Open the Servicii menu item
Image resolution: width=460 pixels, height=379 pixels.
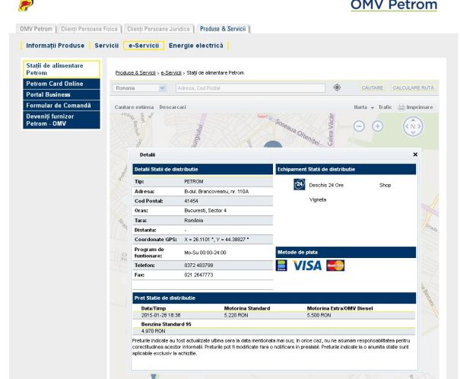coord(106,46)
